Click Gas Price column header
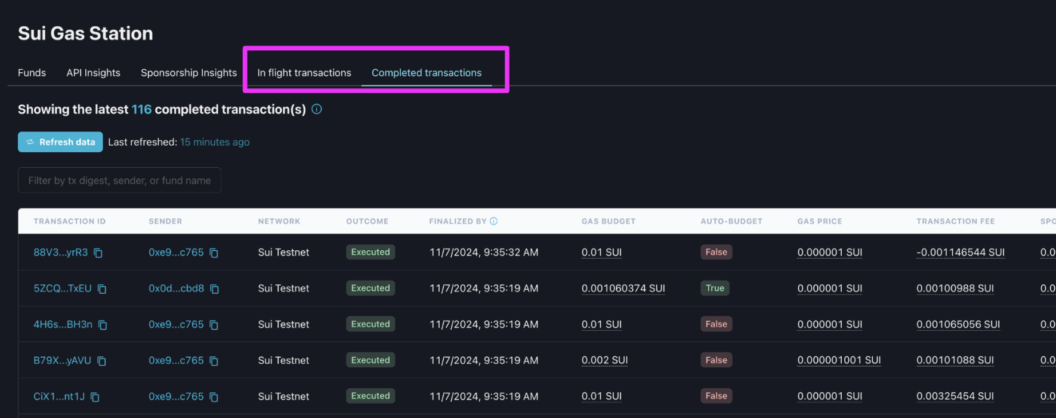The image size is (1056, 418). point(820,222)
